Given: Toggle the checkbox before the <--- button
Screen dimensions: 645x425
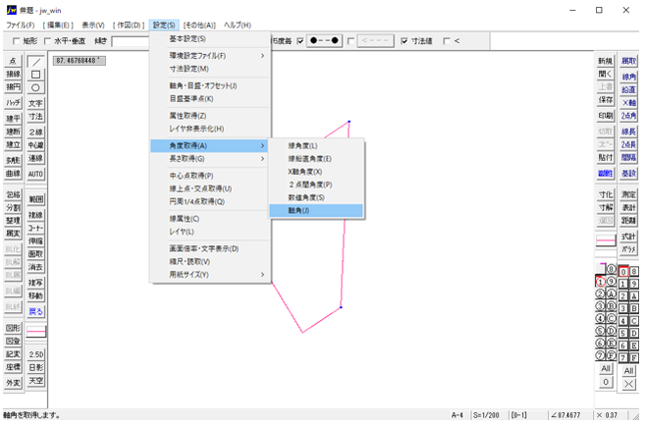Looking at the screenshot, I should click(350, 41).
